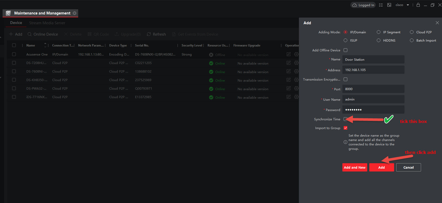Select the HiDDNS adding mode option
Viewport: 442px width, 203px height.
379,40
